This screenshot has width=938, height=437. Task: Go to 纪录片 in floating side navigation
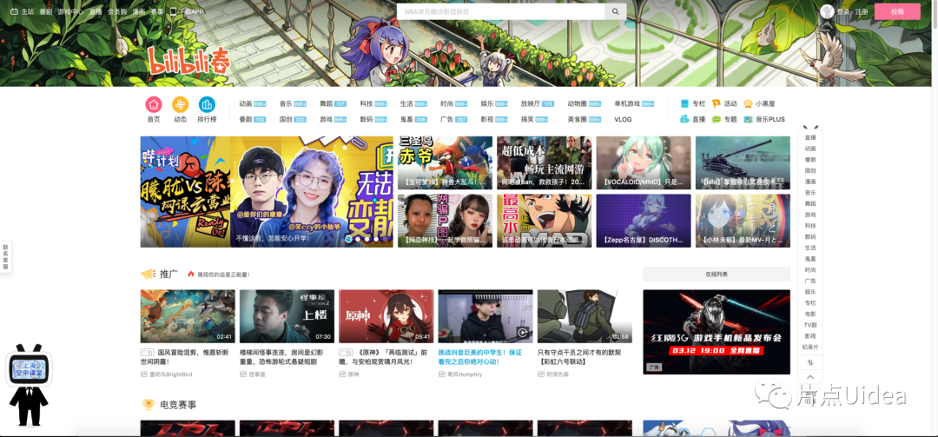point(810,348)
